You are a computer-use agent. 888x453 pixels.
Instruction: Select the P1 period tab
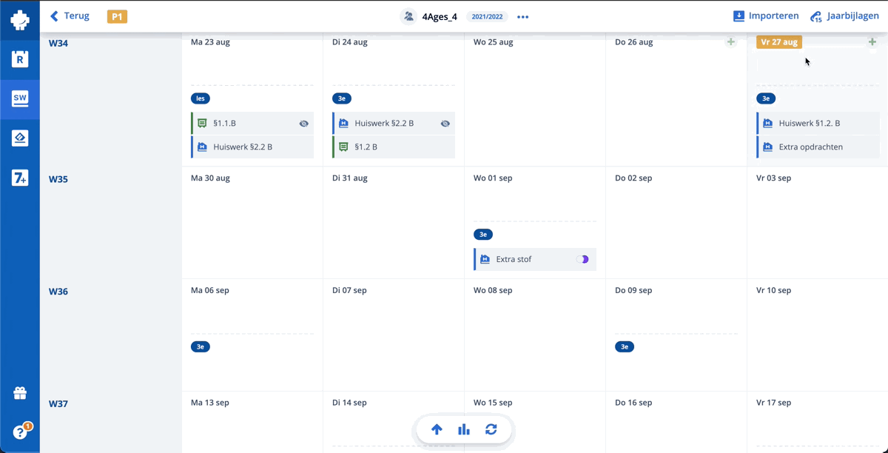(x=117, y=16)
